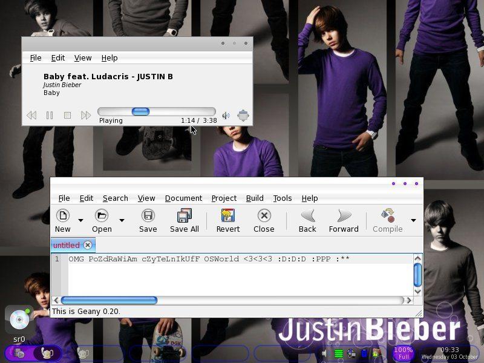Click the New file icon in Geany
The width and height of the screenshot is (484, 363).
click(x=62, y=216)
